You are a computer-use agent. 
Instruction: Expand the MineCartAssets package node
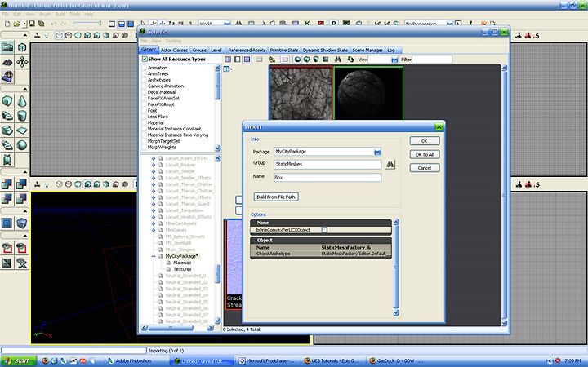click(154, 223)
